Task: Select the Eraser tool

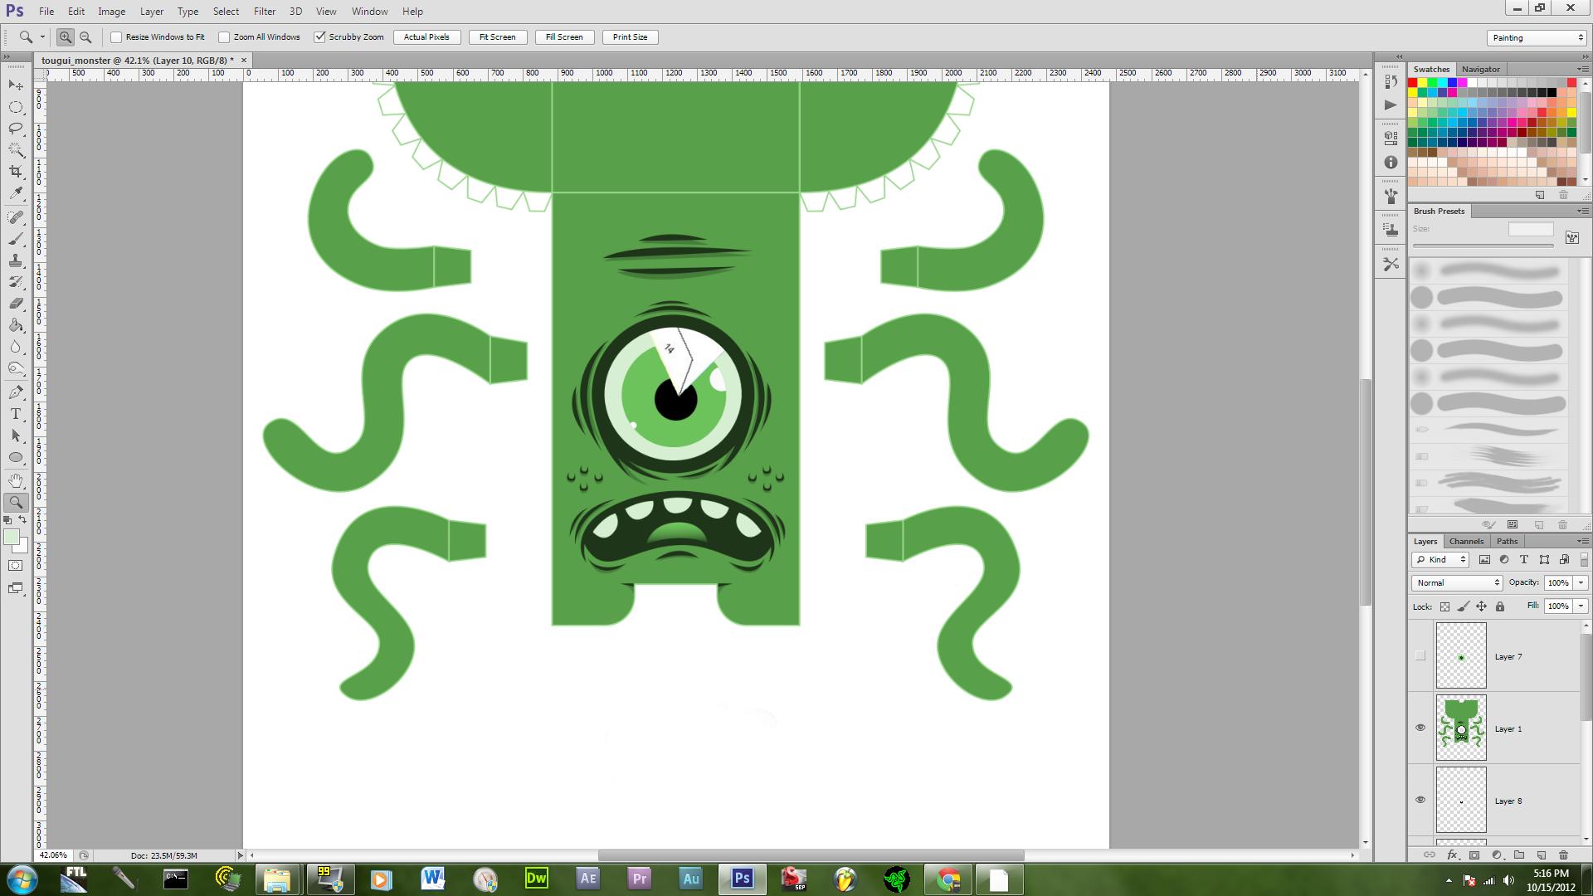Action: click(16, 304)
